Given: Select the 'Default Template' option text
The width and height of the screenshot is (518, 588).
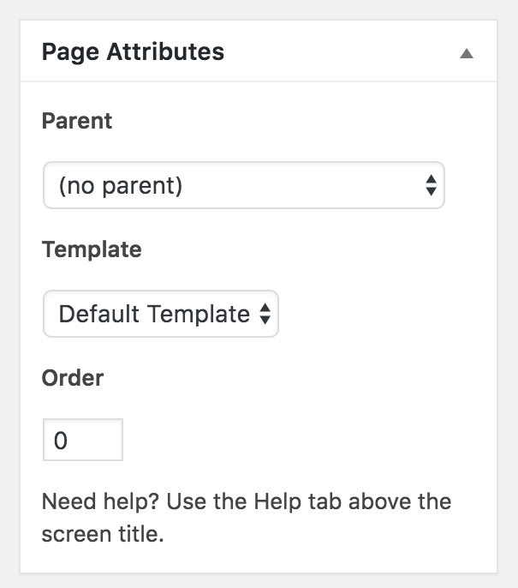Looking at the screenshot, I should pyautogui.click(x=154, y=314).
